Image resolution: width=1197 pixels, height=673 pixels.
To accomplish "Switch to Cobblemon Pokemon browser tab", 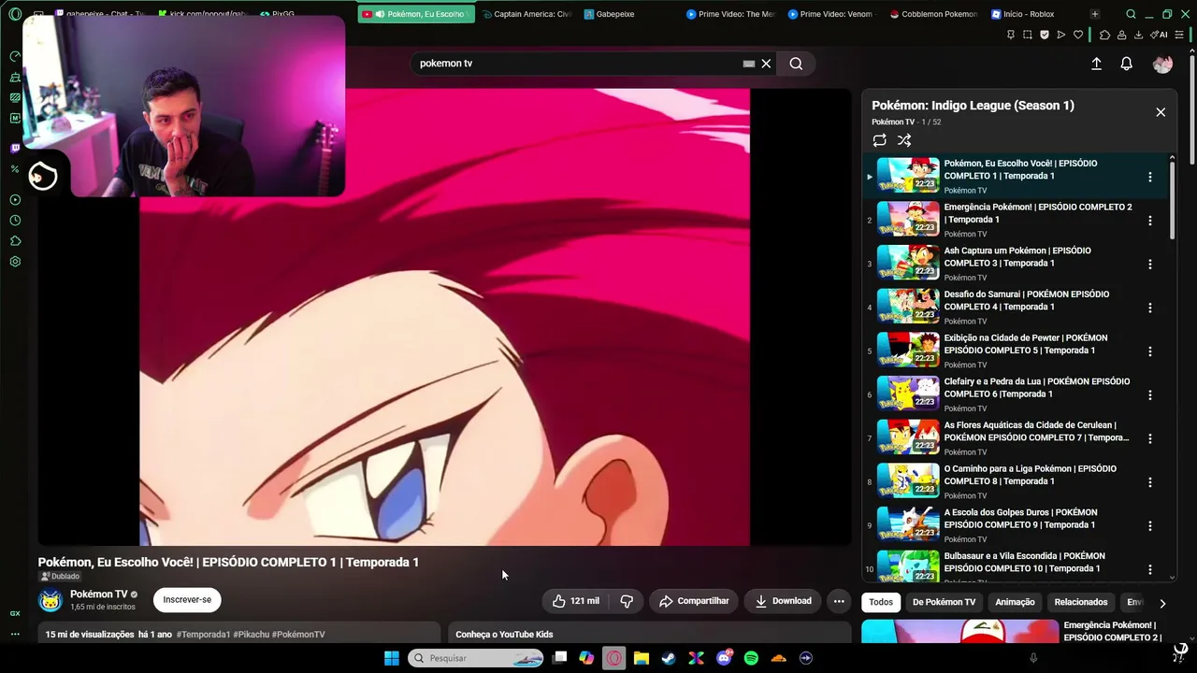I will tap(933, 14).
